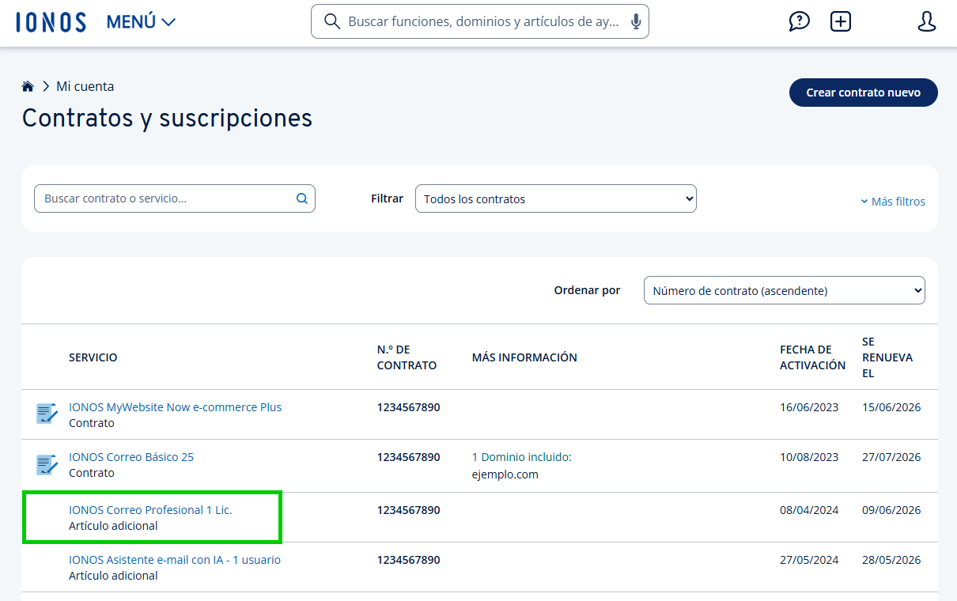Click activation date 27/05/2024
957x601 pixels.
point(809,560)
